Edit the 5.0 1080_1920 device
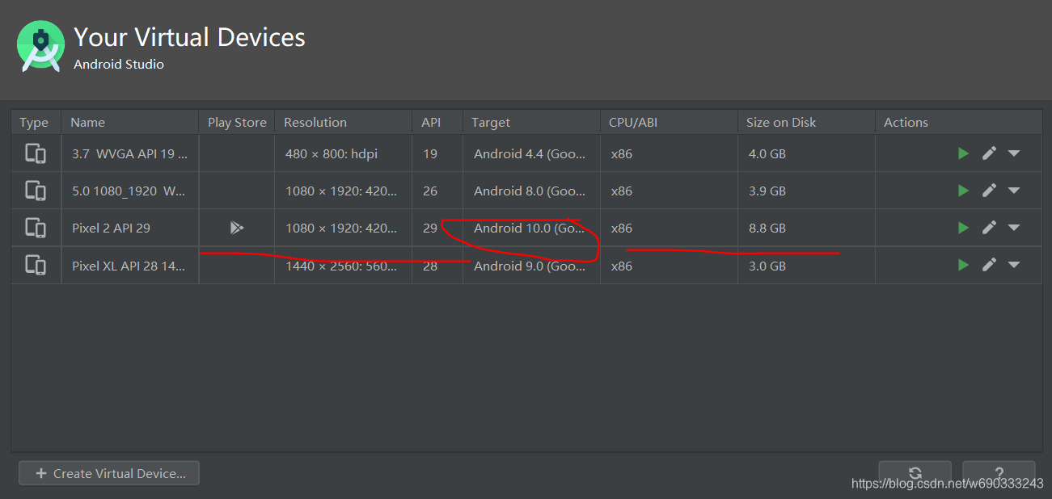The height and width of the screenshot is (499, 1052). tap(989, 191)
